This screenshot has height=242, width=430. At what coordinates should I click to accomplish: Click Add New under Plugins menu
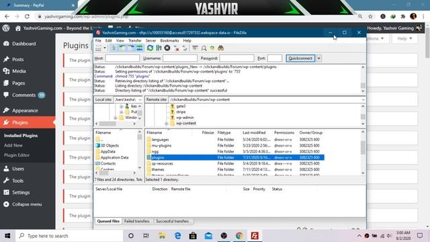(x=13, y=145)
